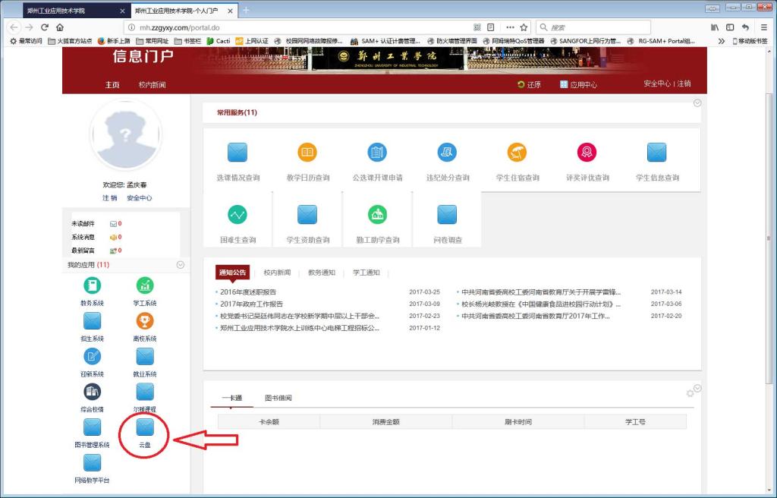This screenshot has width=777, height=498.
Task: Open 违纪处分查询 service icon
Action: (x=447, y=153)
